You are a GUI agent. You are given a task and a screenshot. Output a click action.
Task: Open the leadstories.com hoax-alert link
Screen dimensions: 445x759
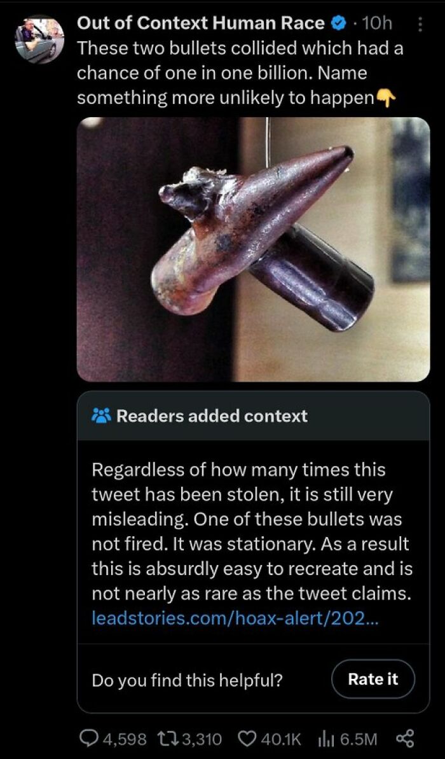[236, 620]
